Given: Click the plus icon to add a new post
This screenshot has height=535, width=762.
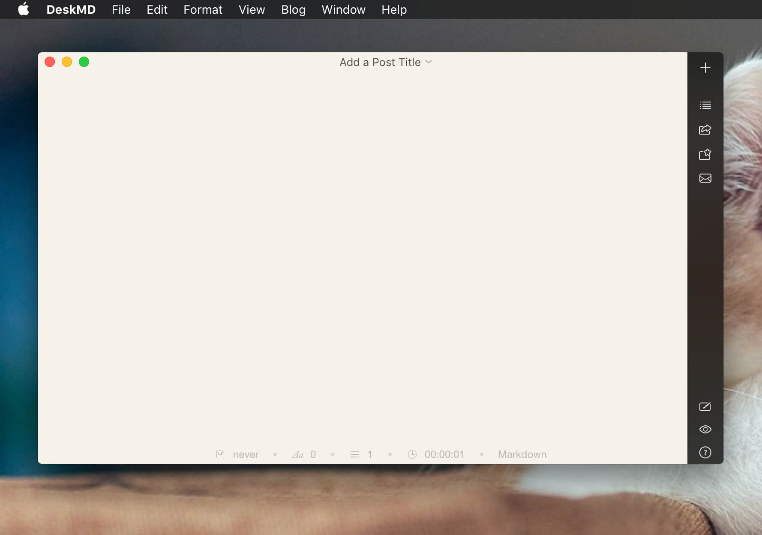Looking at the screenshot, I should pyautogui.click(x=705, y=68).
